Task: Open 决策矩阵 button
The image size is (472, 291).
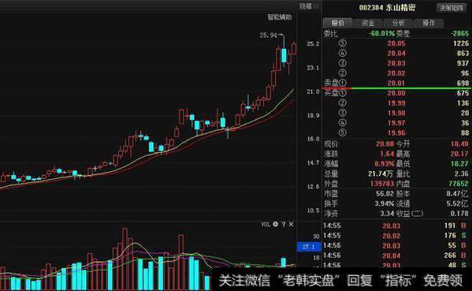Action: pos(451,8)
